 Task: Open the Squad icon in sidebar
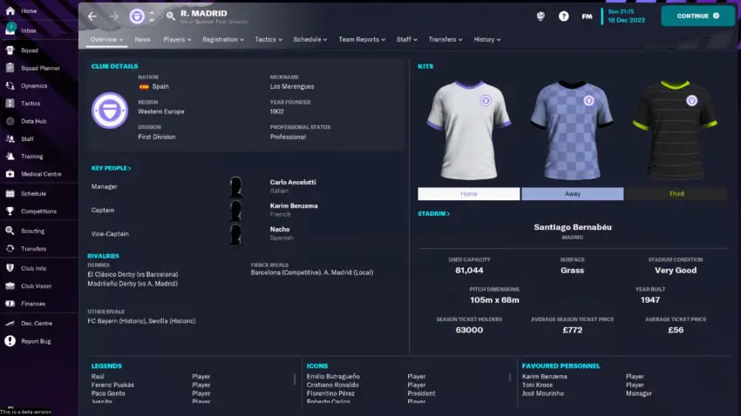tap(10, 50)
